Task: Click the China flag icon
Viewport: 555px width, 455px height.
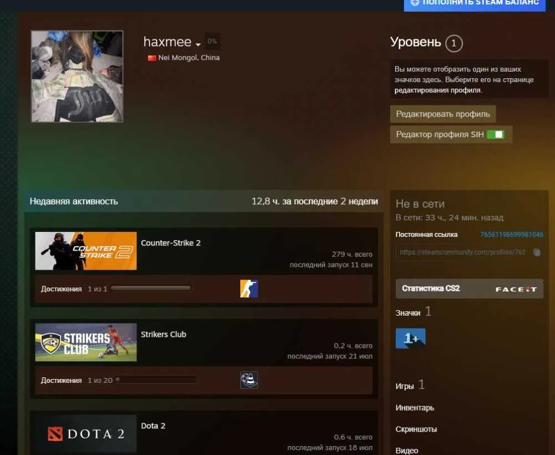Action: click(x=152, y=58)
